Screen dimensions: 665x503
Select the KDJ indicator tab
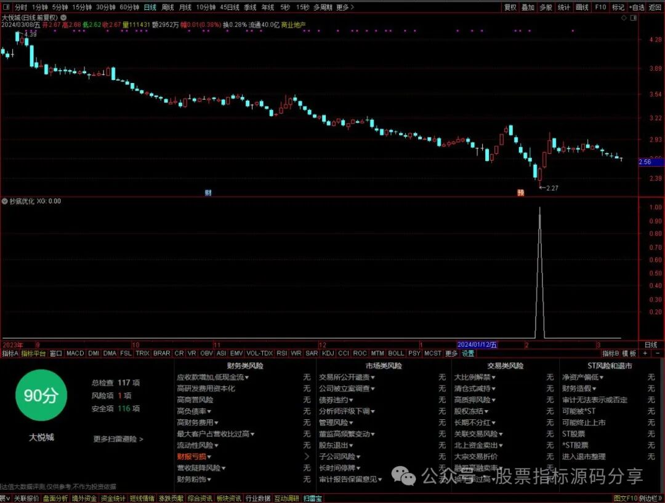pos(328,353)
